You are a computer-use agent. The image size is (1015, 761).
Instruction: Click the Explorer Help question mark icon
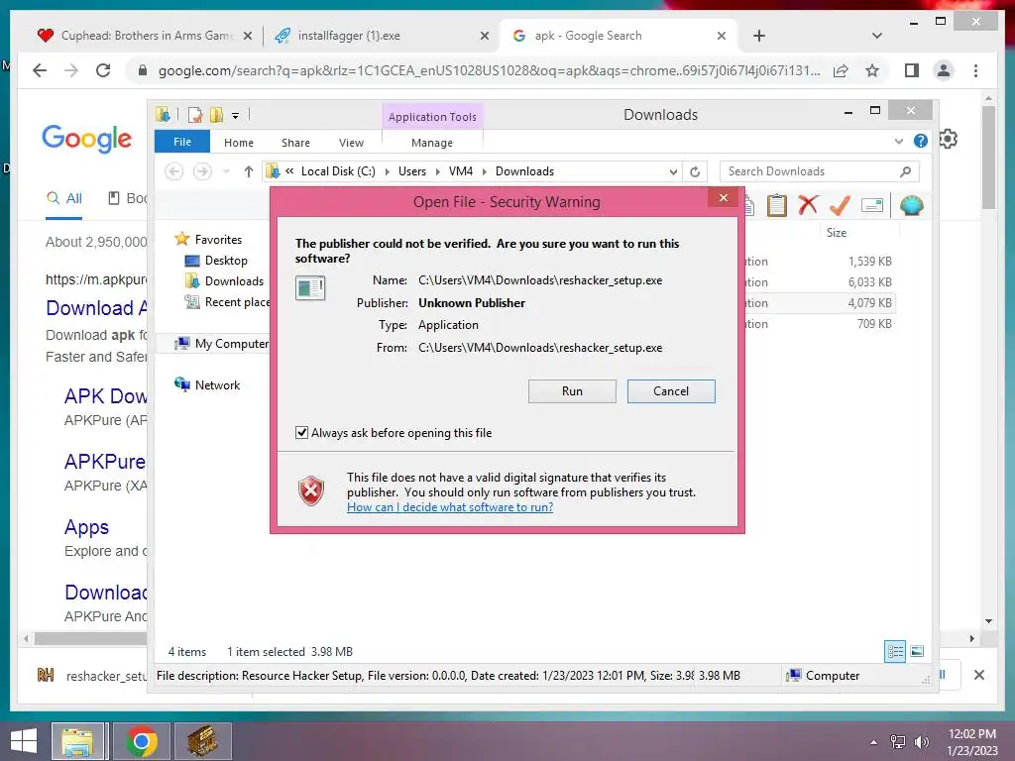point(921,141)
